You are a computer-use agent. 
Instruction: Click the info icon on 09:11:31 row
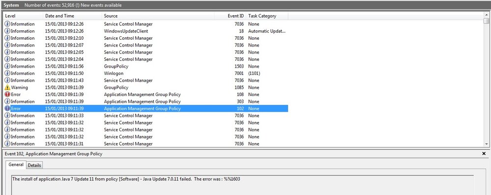click(x=7, y=144)
